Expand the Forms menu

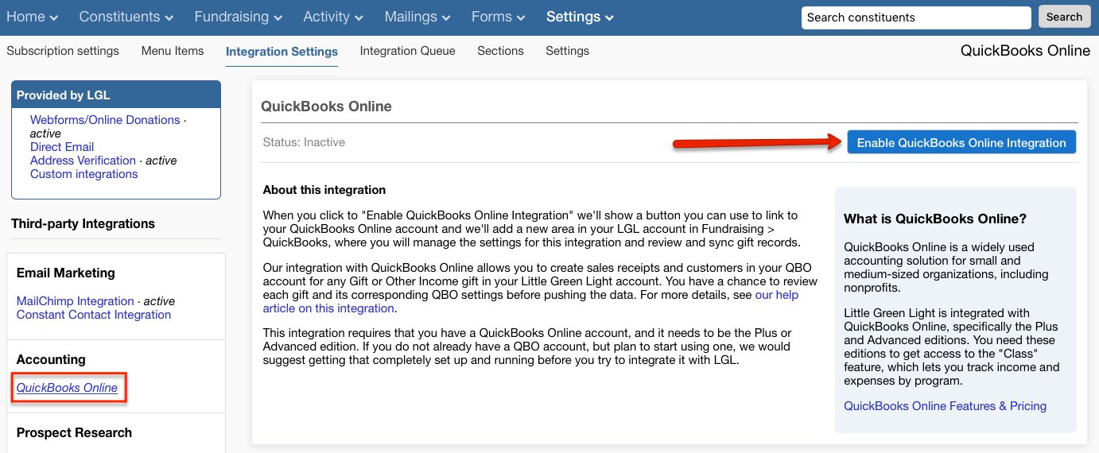point(499,17)
